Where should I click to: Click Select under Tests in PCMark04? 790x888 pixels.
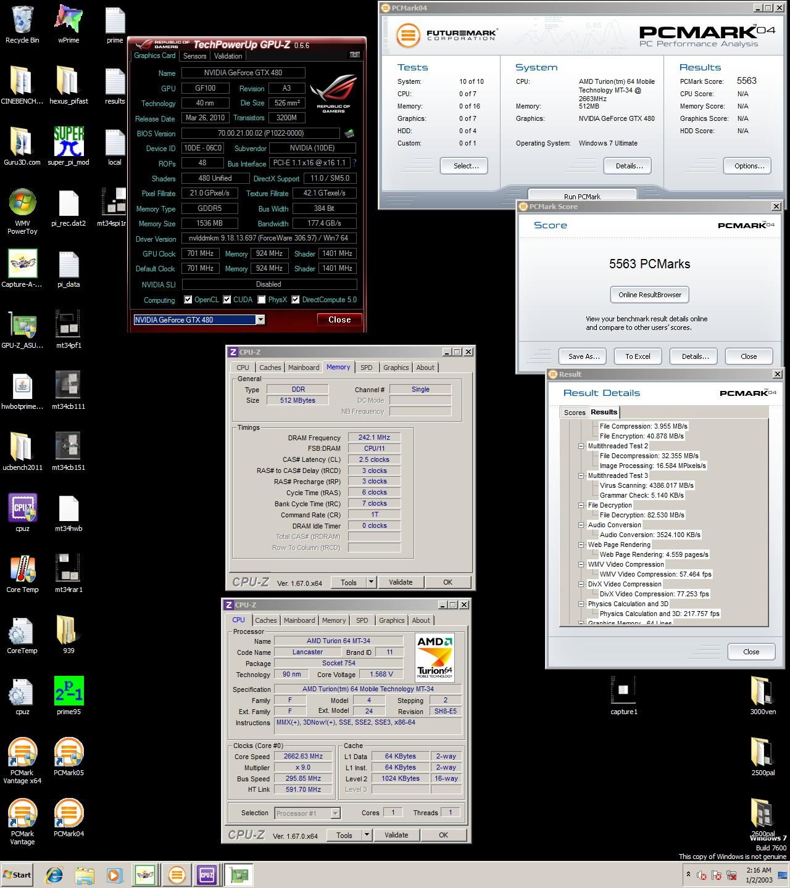tap(465, 166)
